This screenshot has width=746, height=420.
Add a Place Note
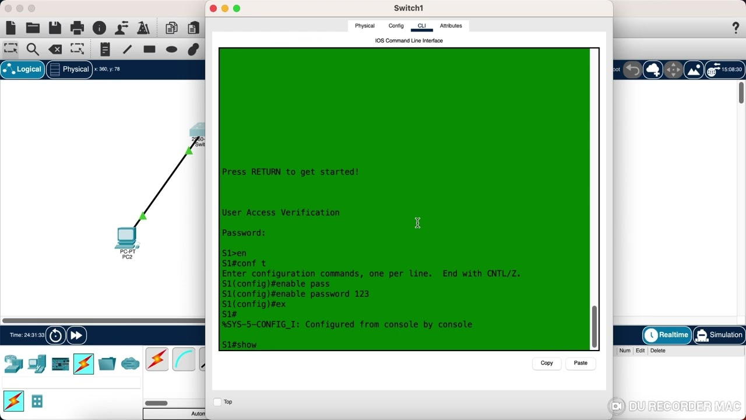pos(105,49)
